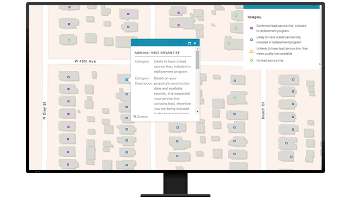
Task: Click the popup scrollbar down arrow
Action: coord(197,112)
